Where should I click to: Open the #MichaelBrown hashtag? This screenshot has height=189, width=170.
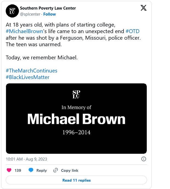tap(24, 31)
